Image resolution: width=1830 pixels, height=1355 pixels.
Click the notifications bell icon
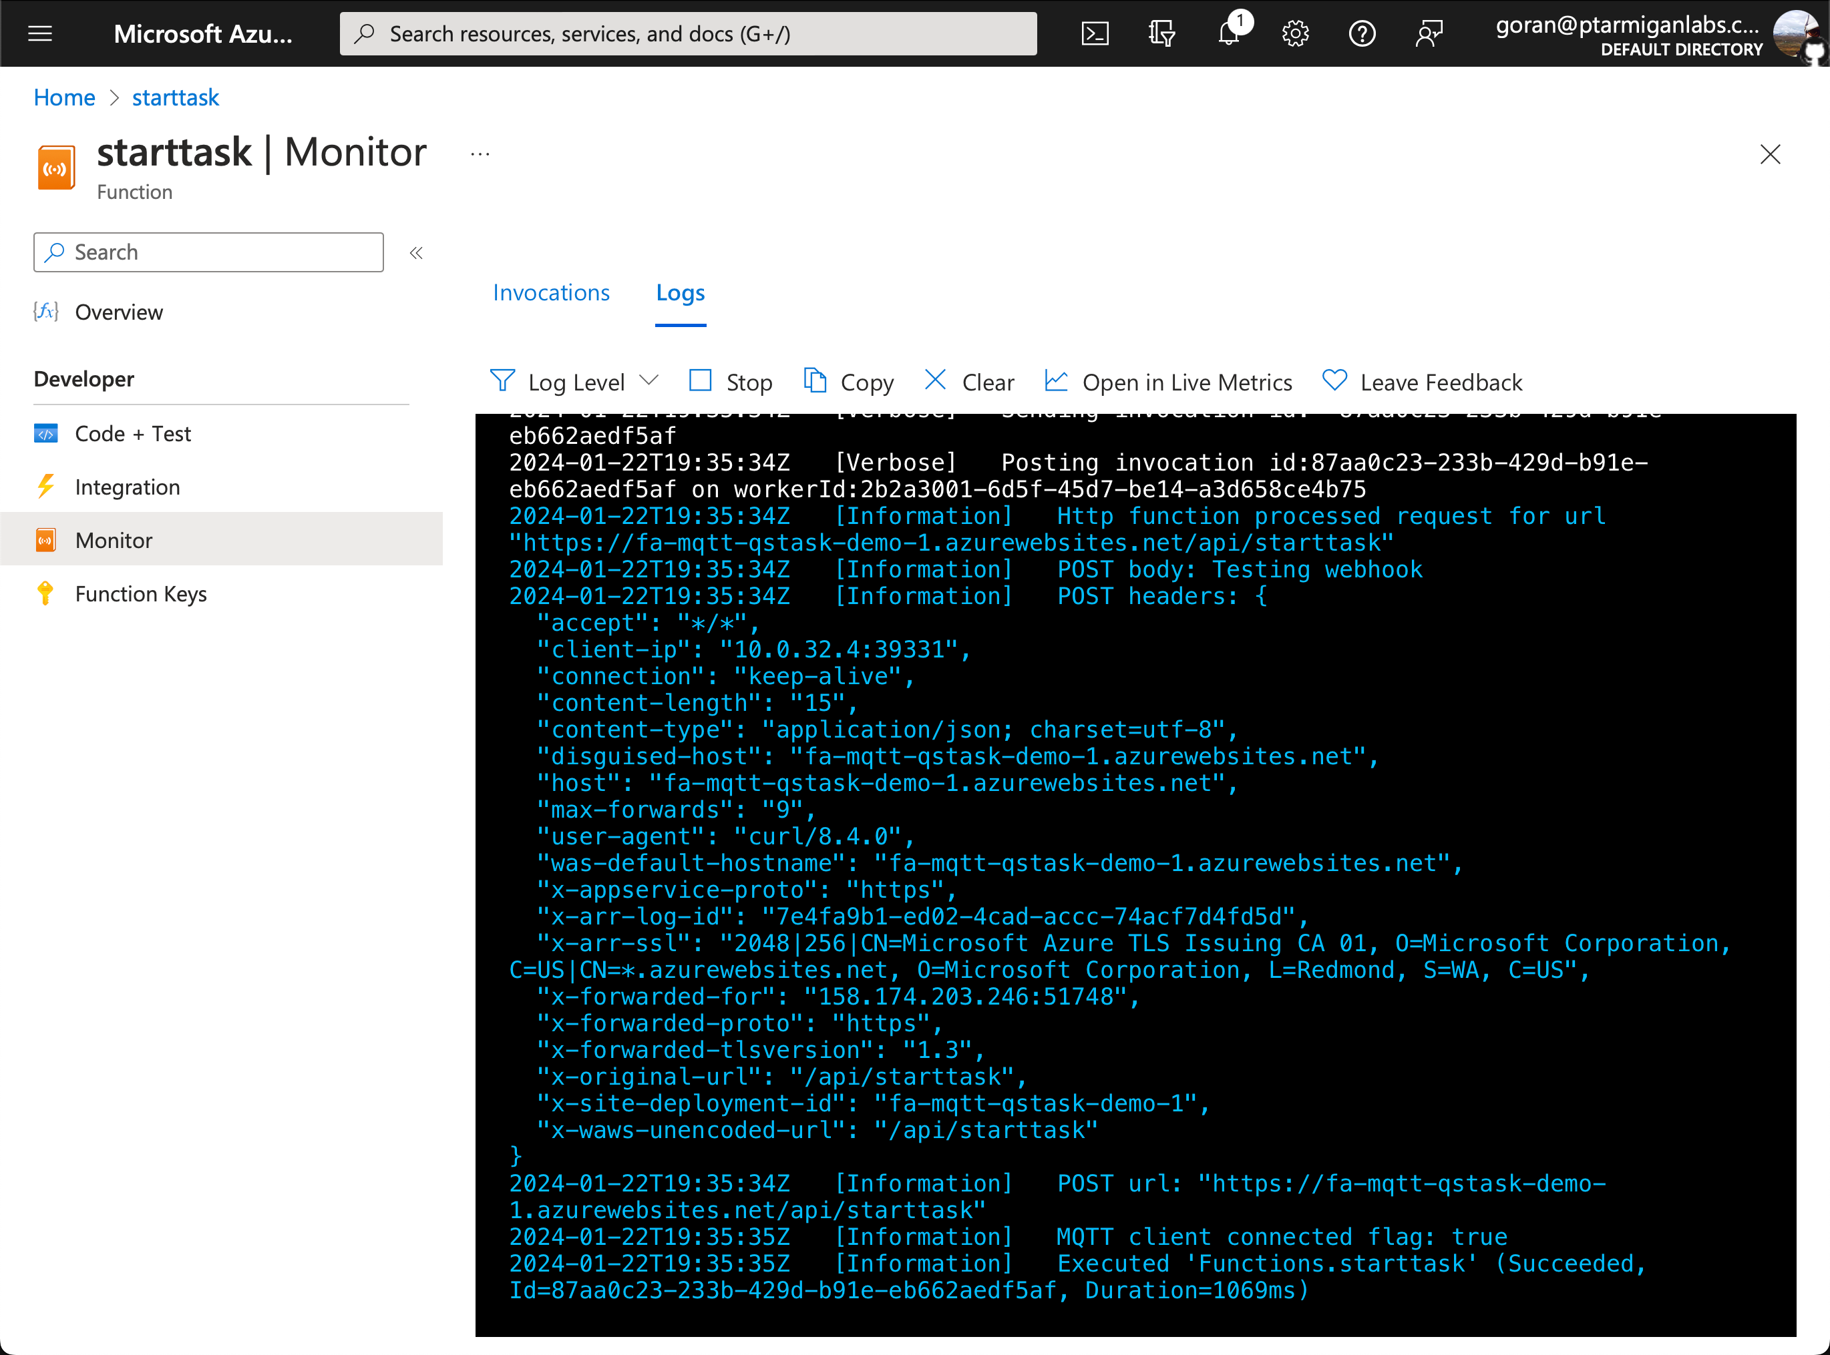click(1228, 31)
